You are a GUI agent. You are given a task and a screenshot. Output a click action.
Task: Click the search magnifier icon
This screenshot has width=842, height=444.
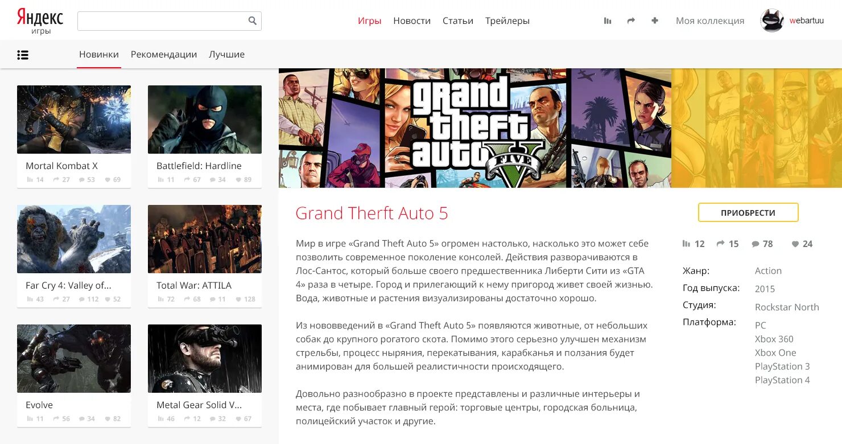click(253, 21)
